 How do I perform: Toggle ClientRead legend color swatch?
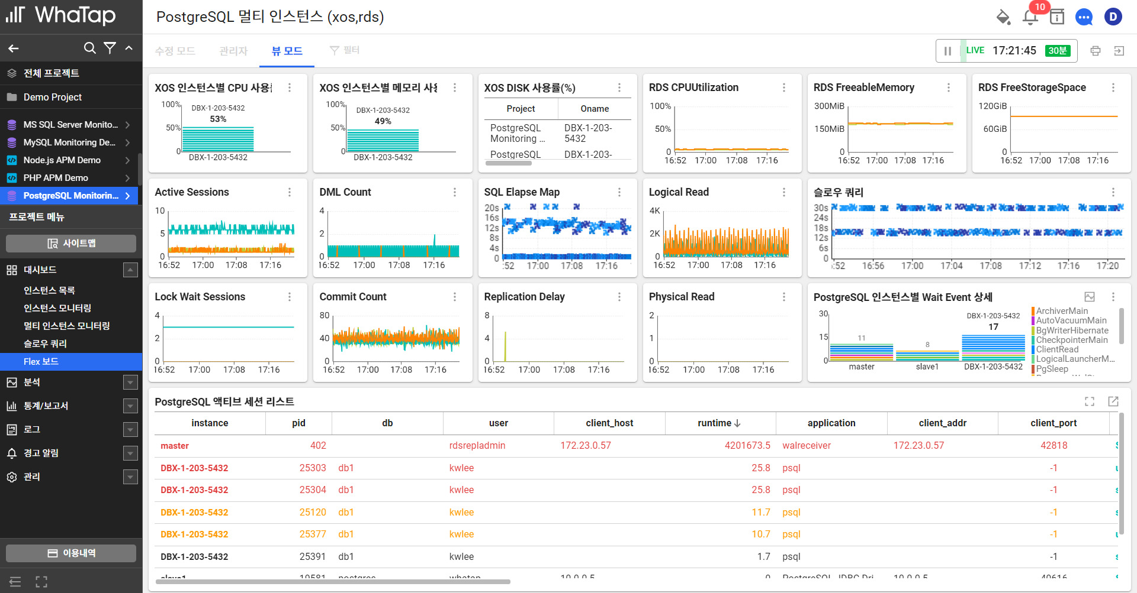(x=1033, y=349)
